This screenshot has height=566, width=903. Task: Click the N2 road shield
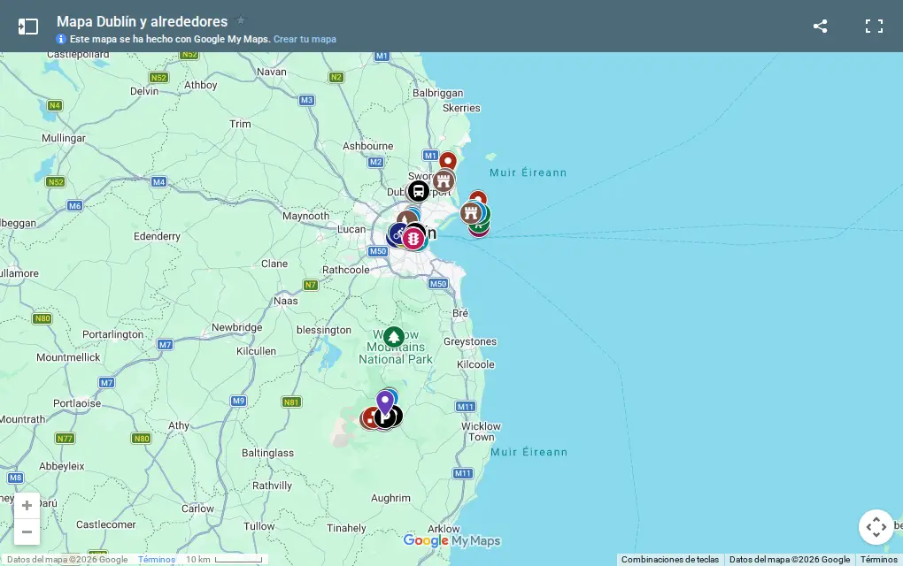[x=336, y=77]
